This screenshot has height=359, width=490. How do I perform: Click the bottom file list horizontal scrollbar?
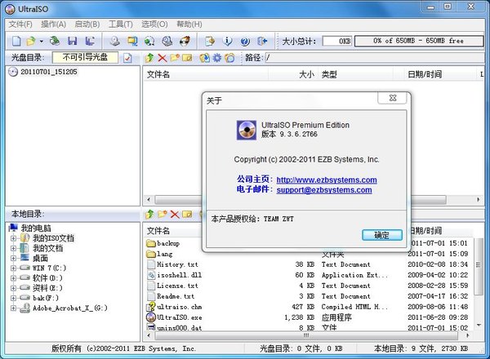tap(306, 335)
